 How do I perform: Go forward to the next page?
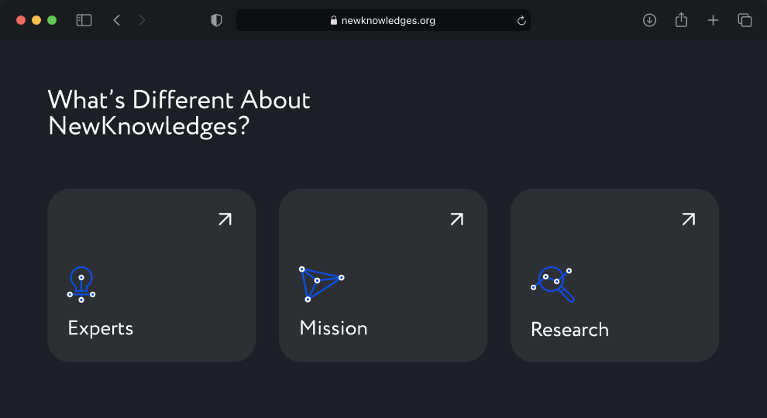click(142, 20)
